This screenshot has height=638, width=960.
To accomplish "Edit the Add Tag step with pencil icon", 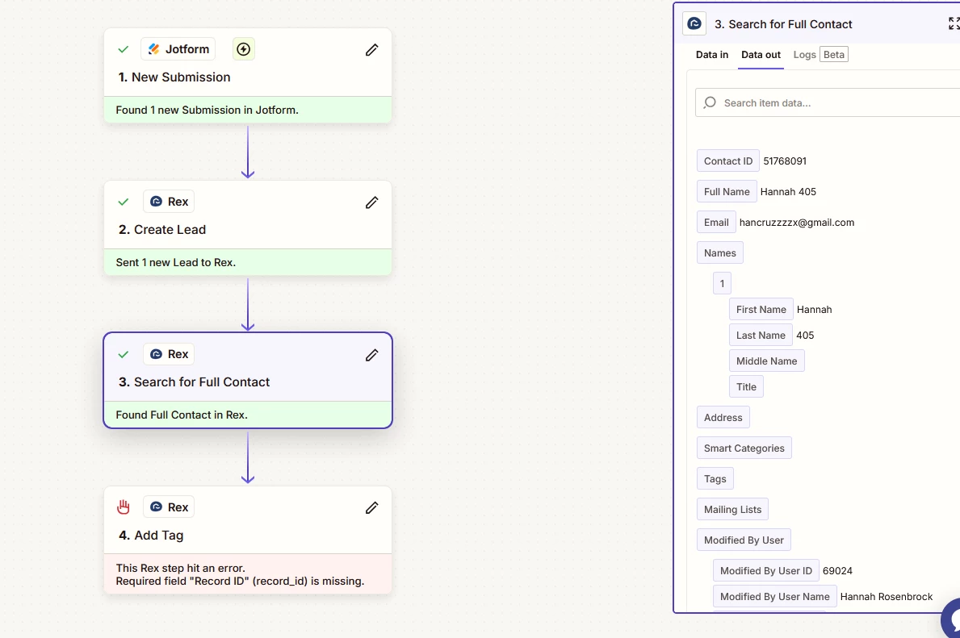I will click(371, 507).
